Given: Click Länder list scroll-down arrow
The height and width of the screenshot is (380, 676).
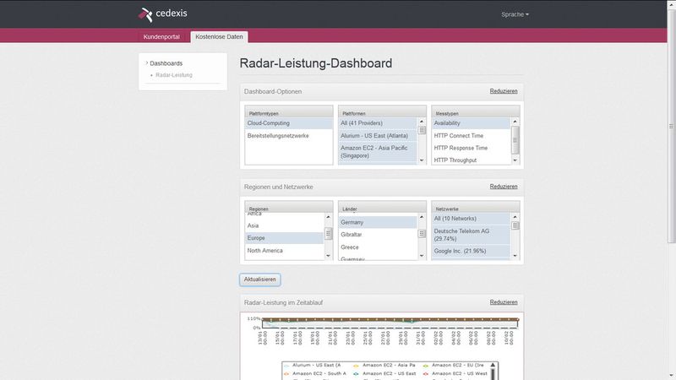Looking at the screenshot, I should coord(422,256).
